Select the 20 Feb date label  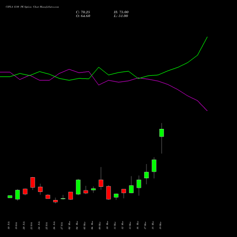(24, 226)
